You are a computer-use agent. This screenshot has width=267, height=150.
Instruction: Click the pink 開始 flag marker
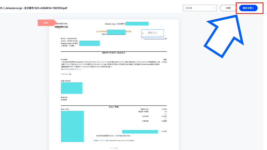pyautogui.click(x=47, y=23)
